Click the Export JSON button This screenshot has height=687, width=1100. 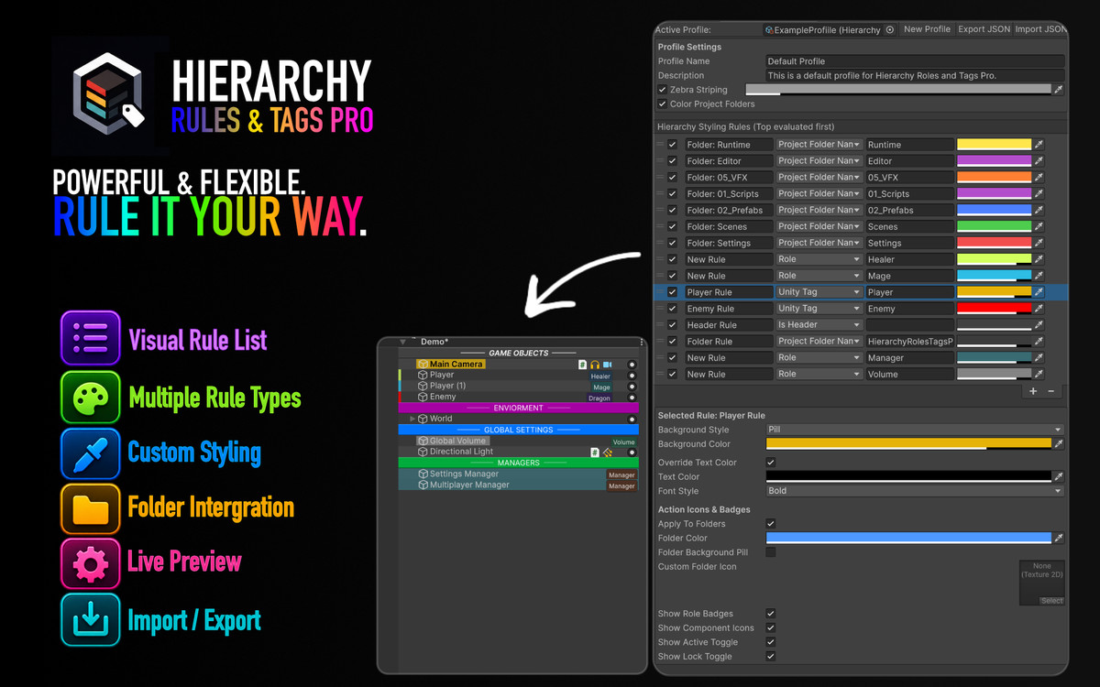[x=984, y=29]
